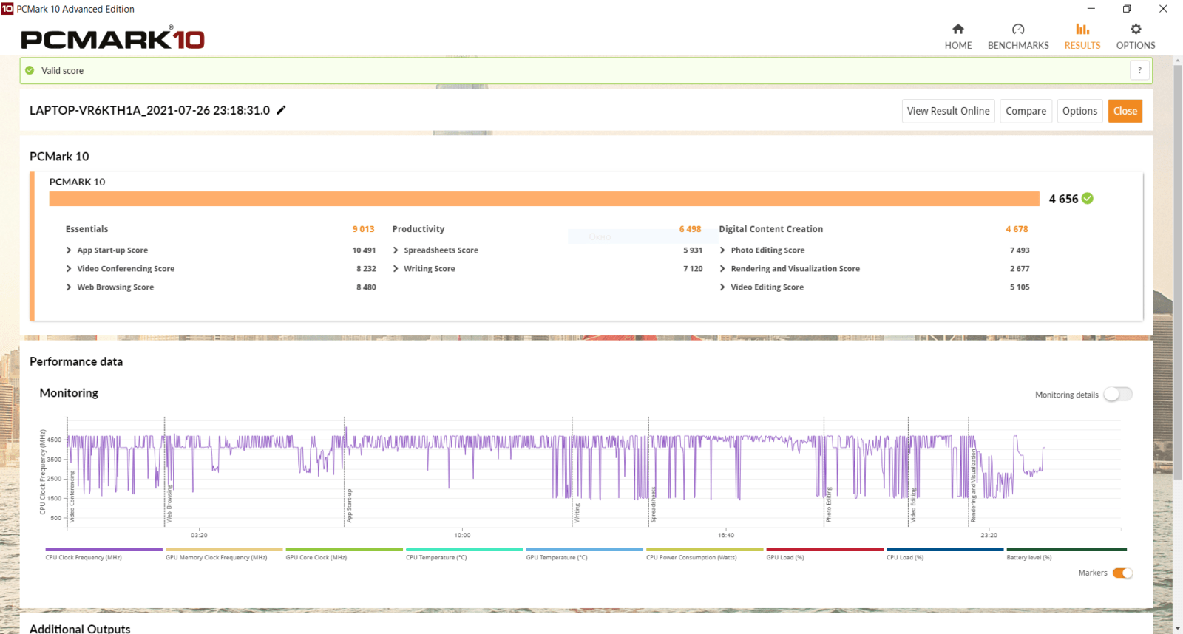The image size is (1183, 634).
Task: Click the Photo Editing marker on chart
Action: point(829,505)
